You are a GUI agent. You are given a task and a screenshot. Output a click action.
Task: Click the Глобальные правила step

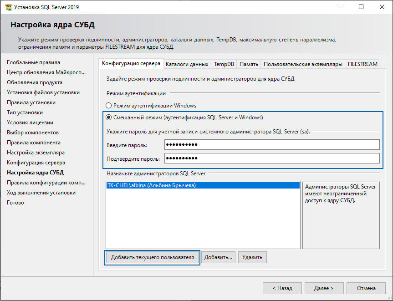[34, 62]
